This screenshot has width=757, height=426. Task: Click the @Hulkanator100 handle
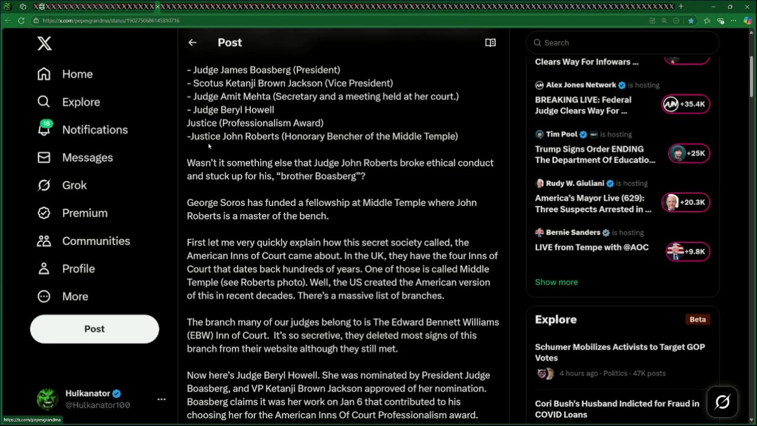(x=98, y=405)
